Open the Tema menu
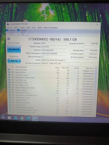 [x=28, y=28]
